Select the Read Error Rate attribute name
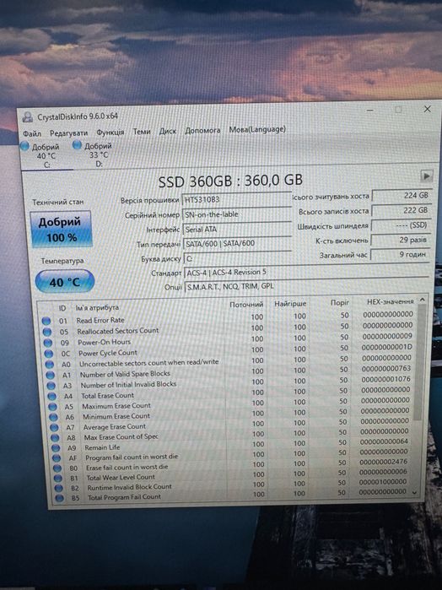This screenshot has width=442, height=590. [x=100, y=320]
